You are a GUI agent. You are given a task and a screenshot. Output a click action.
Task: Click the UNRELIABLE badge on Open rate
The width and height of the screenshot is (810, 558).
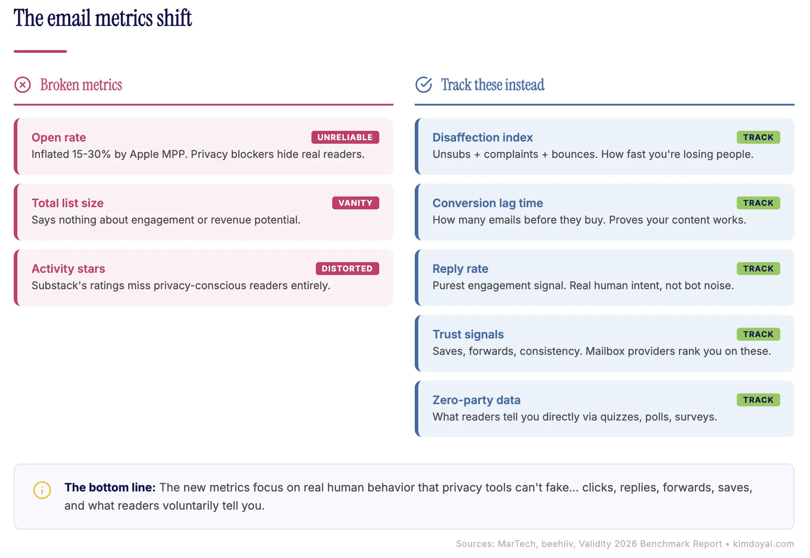pos(345,137)
